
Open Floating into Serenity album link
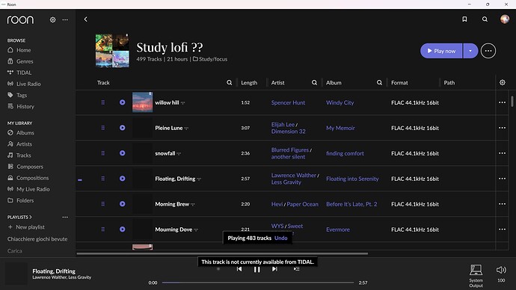pos(352,179)
